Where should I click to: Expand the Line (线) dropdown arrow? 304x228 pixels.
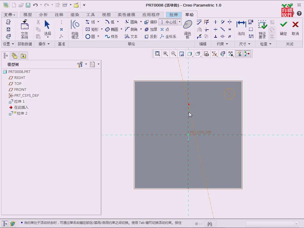pyautogui.click(x=98, y=22)
